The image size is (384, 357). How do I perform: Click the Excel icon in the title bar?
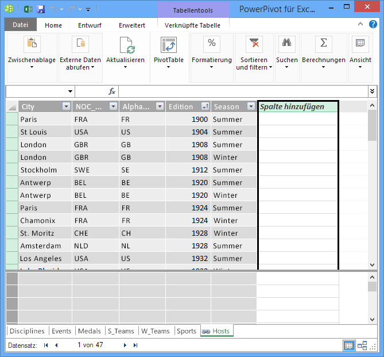click(28, 9)
